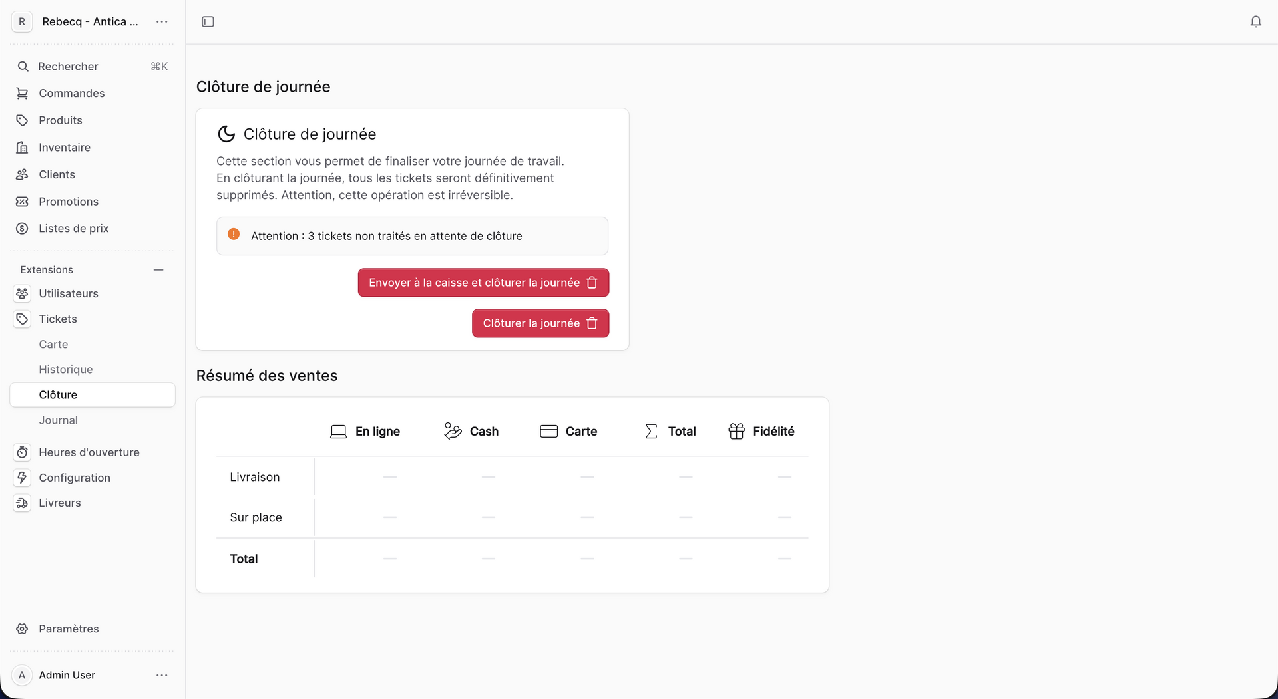This screenshot has height=699, width=1278.
Task: Click the Inventaire building icon
Action: click(x=22, y=148)
